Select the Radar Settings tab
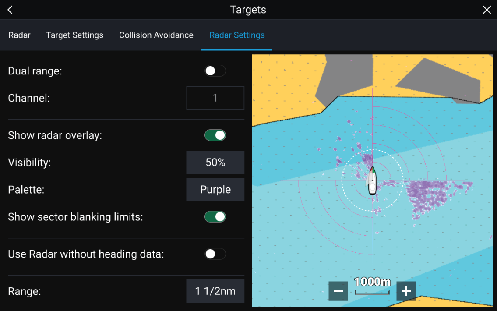This screenshot has width=497, height=311. coord(237,35)
